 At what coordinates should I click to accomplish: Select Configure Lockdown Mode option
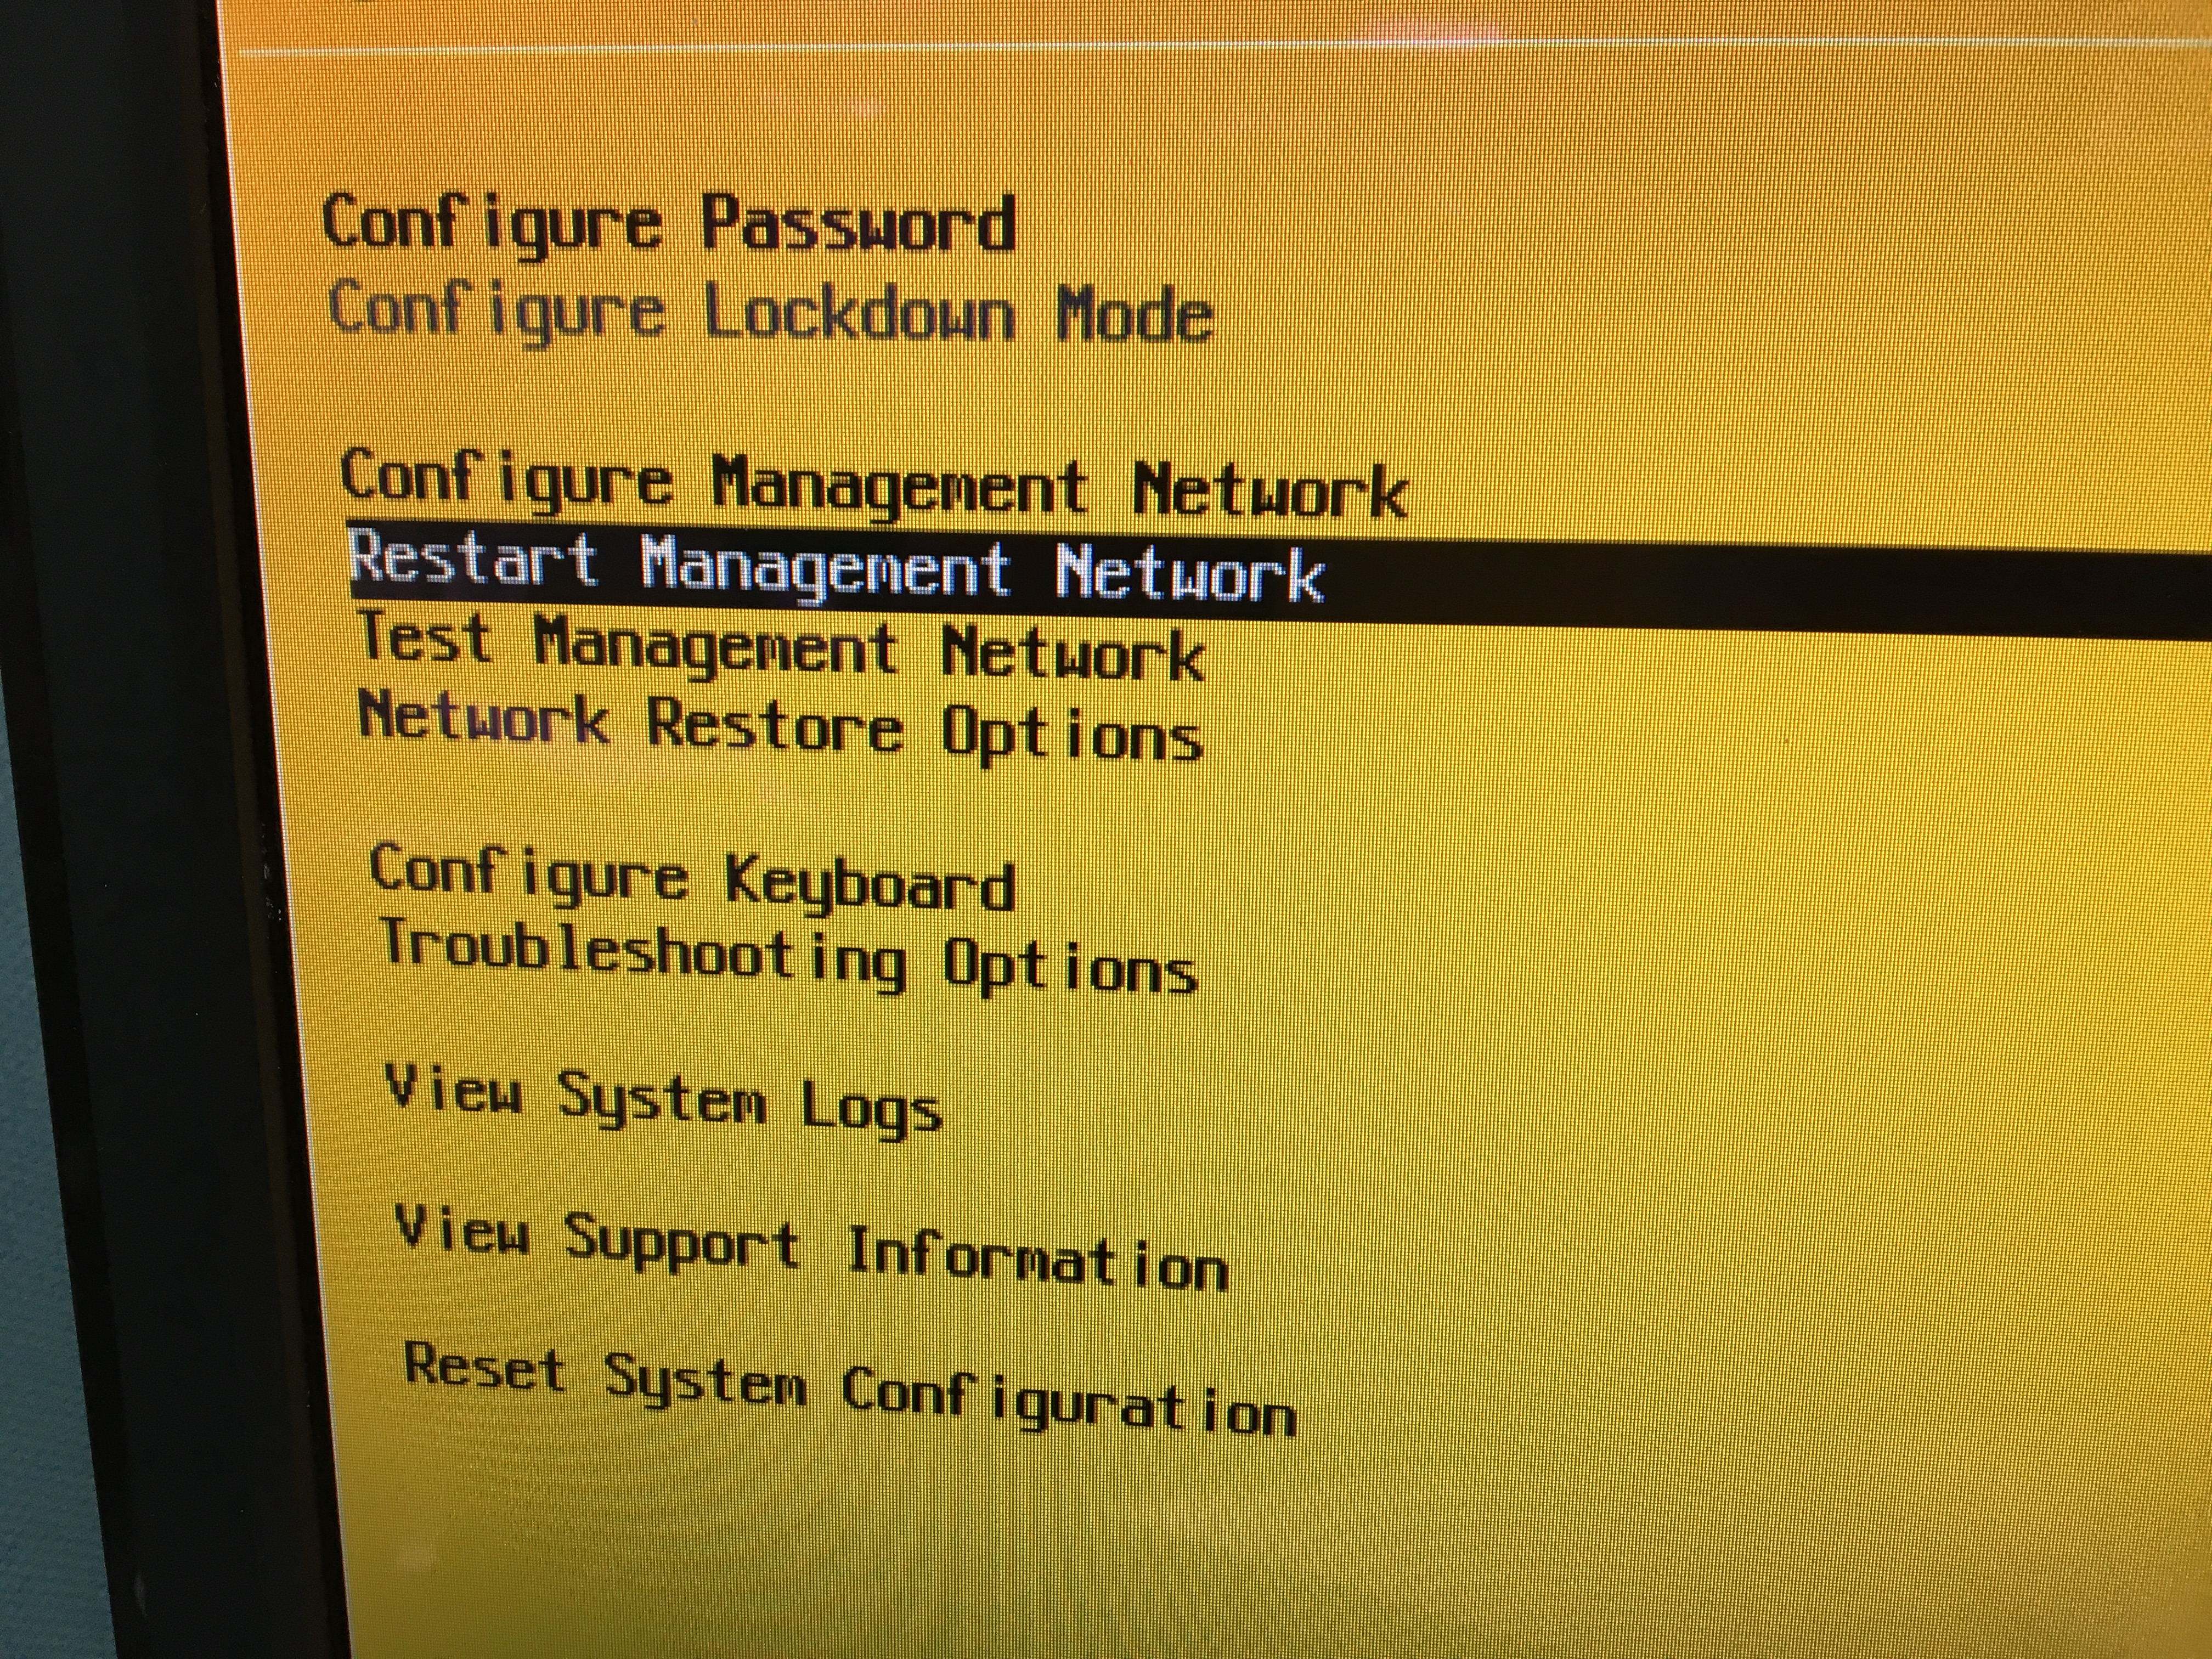770,312
